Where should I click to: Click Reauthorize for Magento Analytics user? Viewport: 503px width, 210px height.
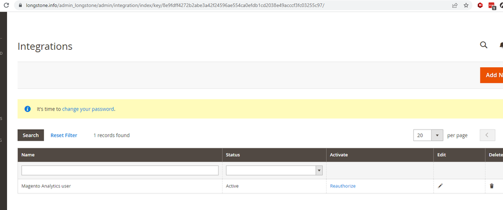342,186
